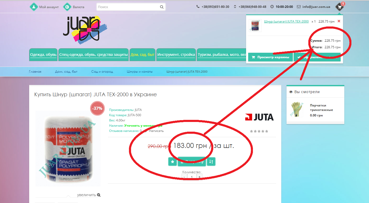Viewport: 369px width, 203px height.
Task: Click the envelope icon beside the email
Action: click(x=299, y=7)
